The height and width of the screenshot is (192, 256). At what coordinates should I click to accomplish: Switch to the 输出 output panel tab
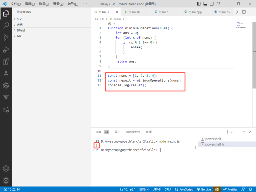(x=117, y=132)
